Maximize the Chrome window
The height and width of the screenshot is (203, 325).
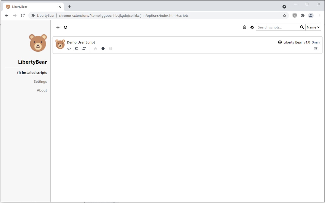point(307,4)
